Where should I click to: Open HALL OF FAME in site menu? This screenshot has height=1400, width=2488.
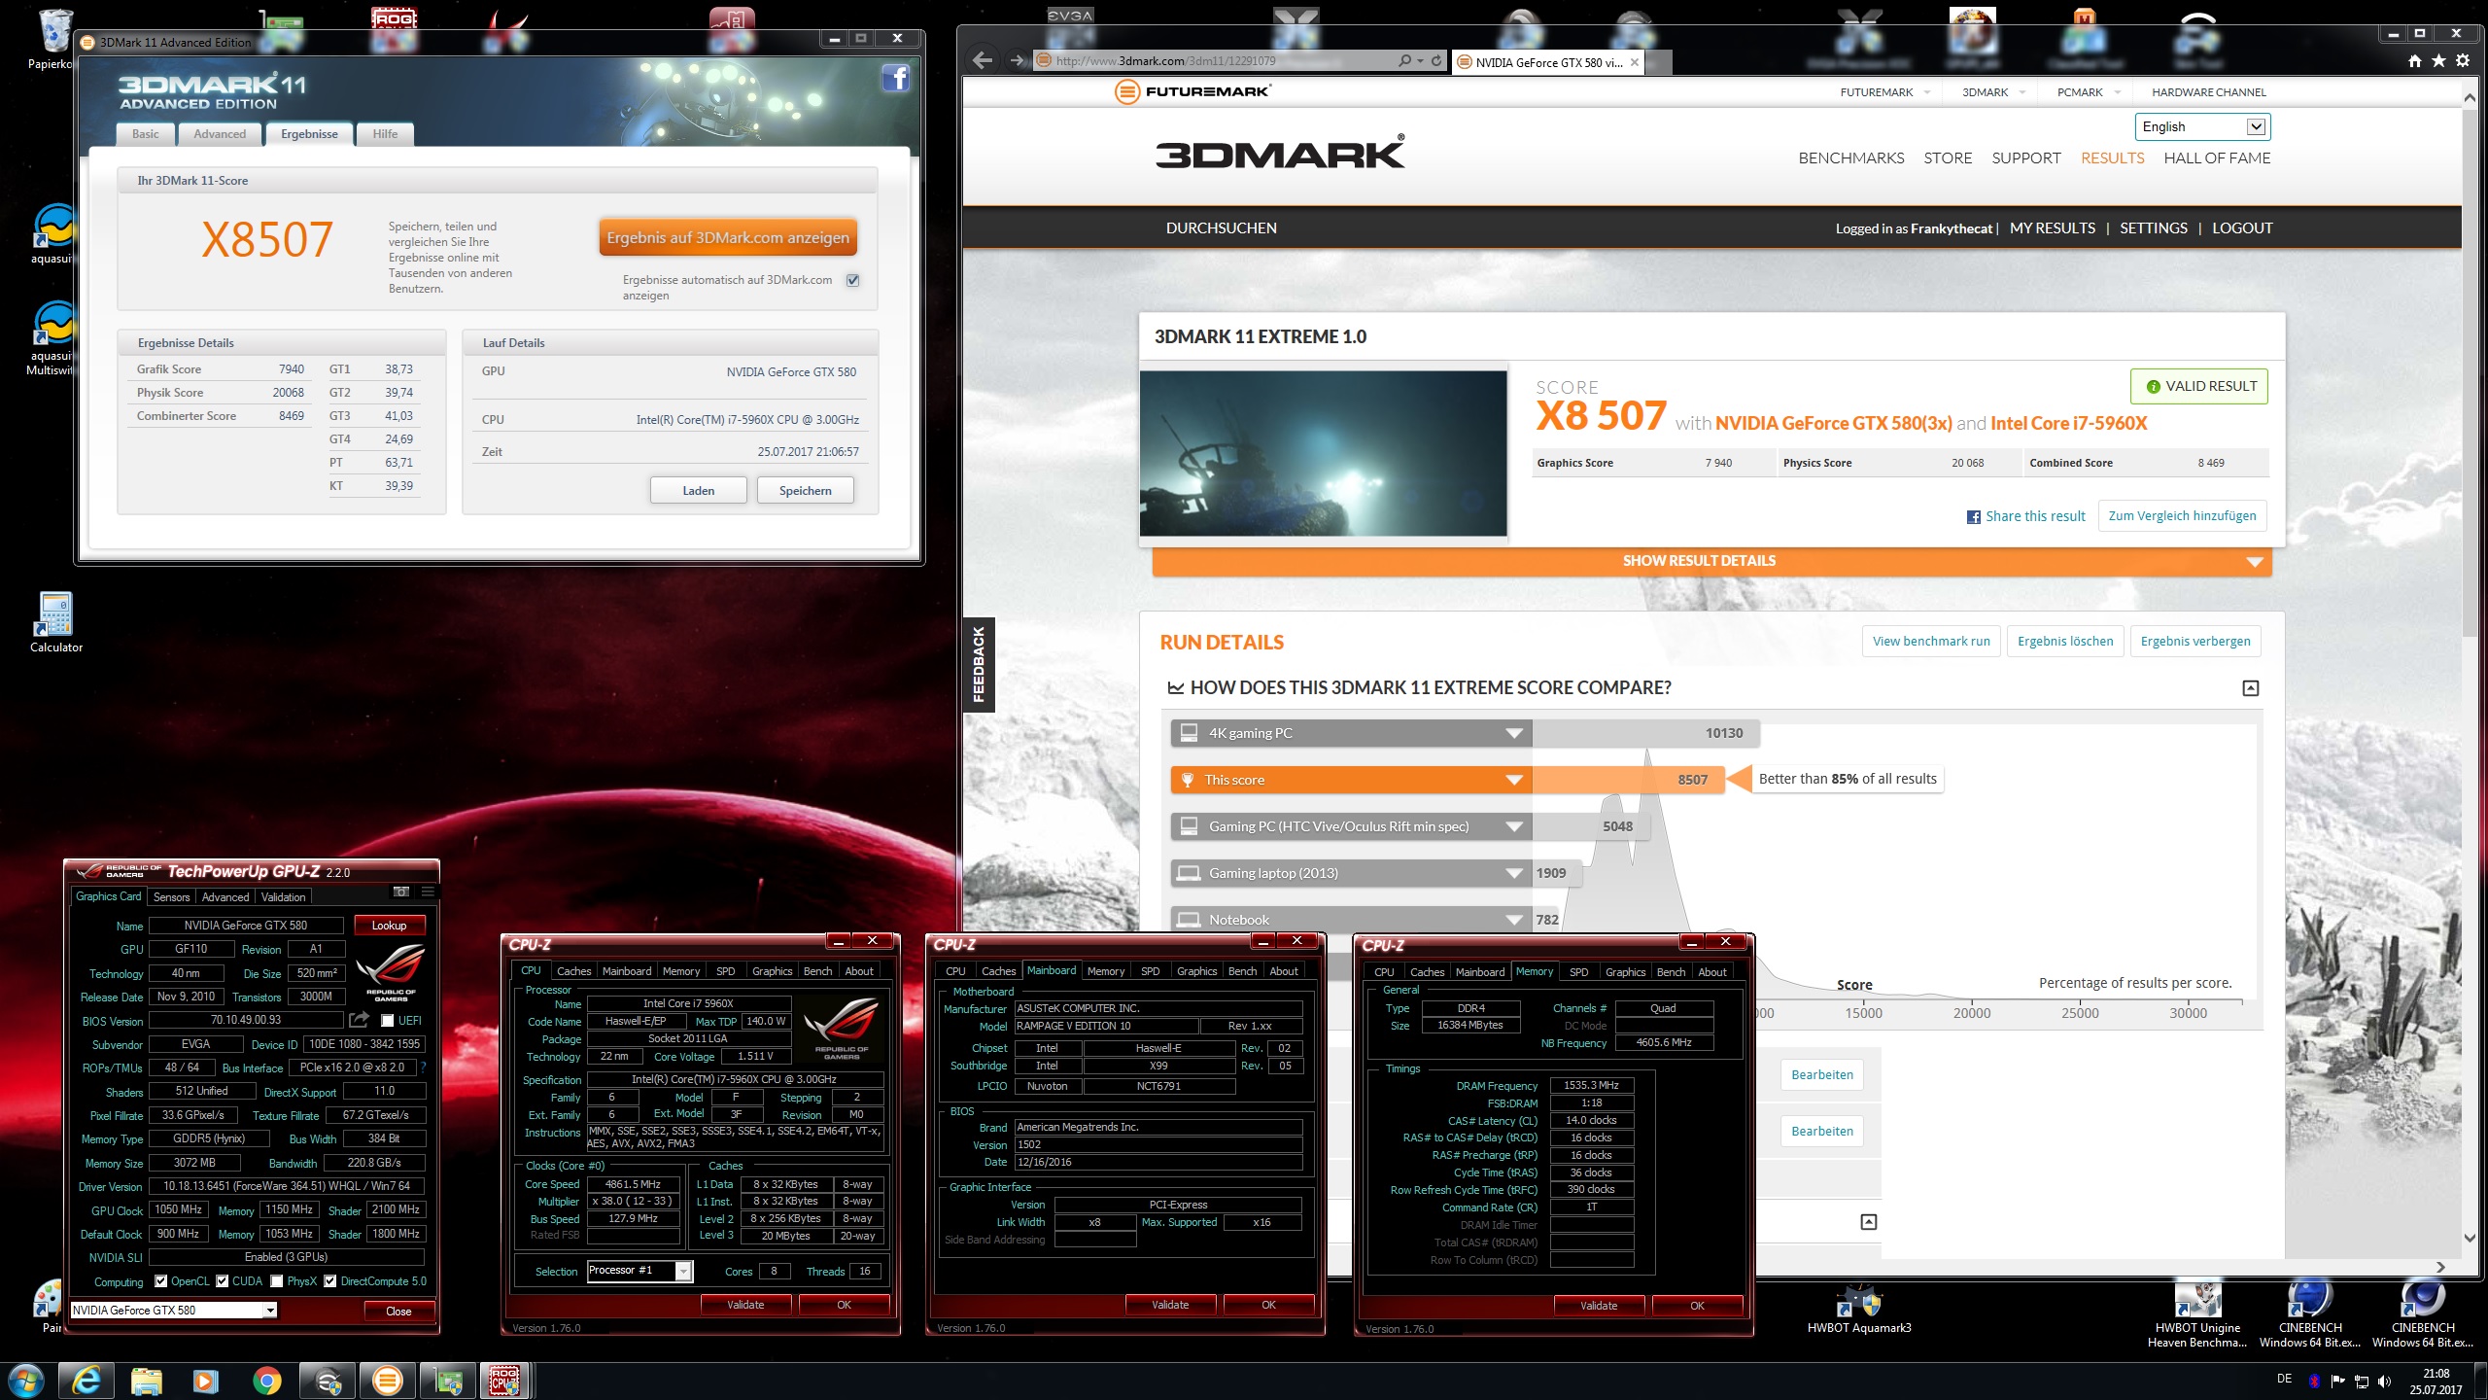pos(2217,158)
